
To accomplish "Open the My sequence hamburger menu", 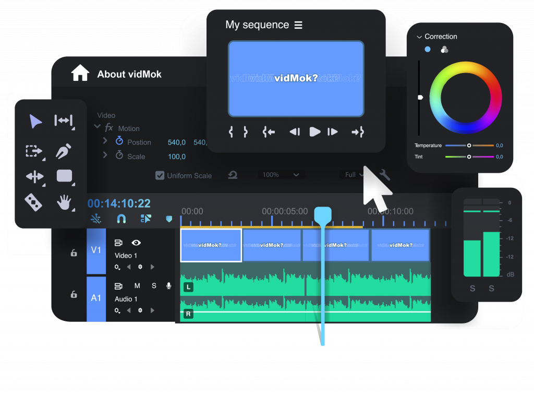I will [x=298, y=25].
